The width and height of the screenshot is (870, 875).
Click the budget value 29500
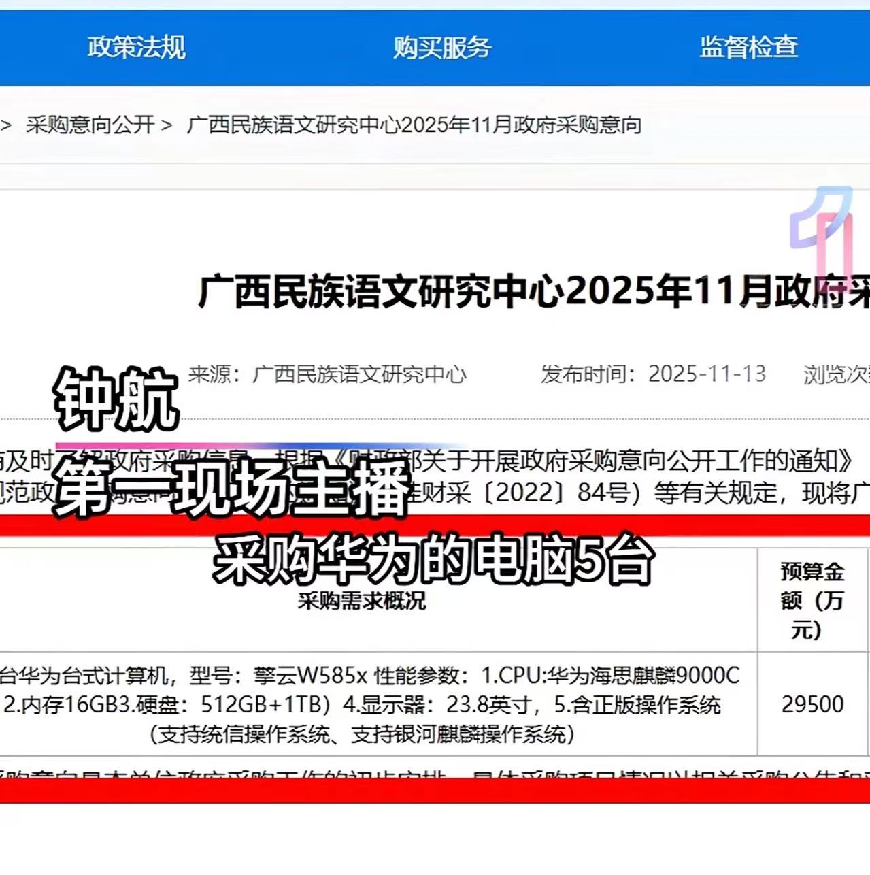pos(812,704)
